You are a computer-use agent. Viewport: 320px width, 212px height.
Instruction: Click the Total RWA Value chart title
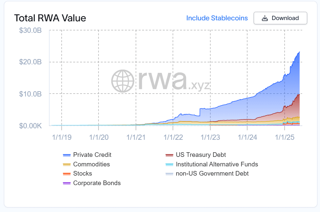click(50, 18)
